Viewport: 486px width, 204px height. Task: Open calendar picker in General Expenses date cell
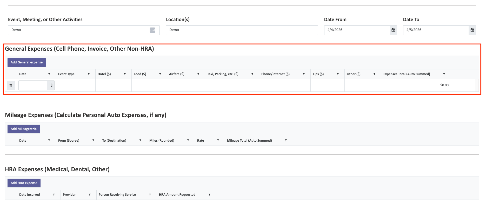pyautogui.click(x=51, y=85)
